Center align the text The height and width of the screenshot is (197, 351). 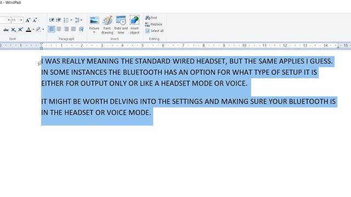(59, 29)
